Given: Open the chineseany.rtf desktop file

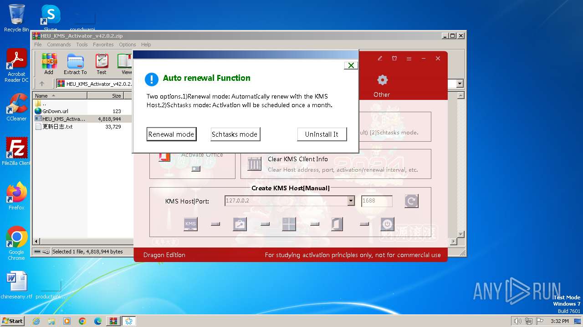Looking at the screenshot, I should click(17, 285).
